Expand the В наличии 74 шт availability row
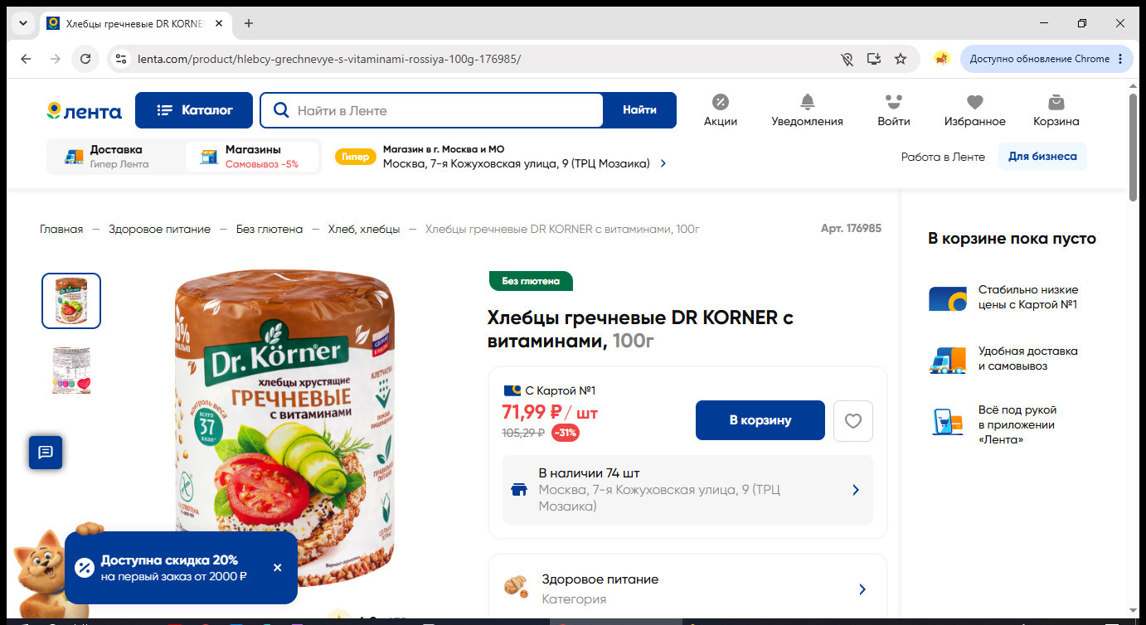1146x625 pixels. [687, 490]
